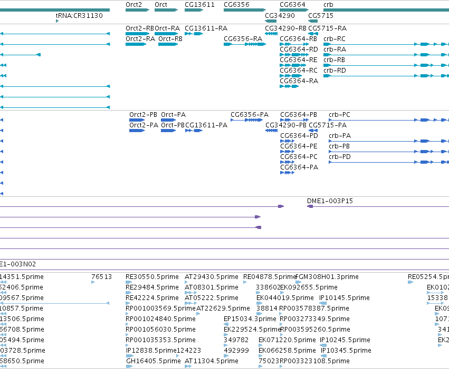The image size is (449, 369).
Task: Click the crb gene label
Action: click(x=328, y=5)
